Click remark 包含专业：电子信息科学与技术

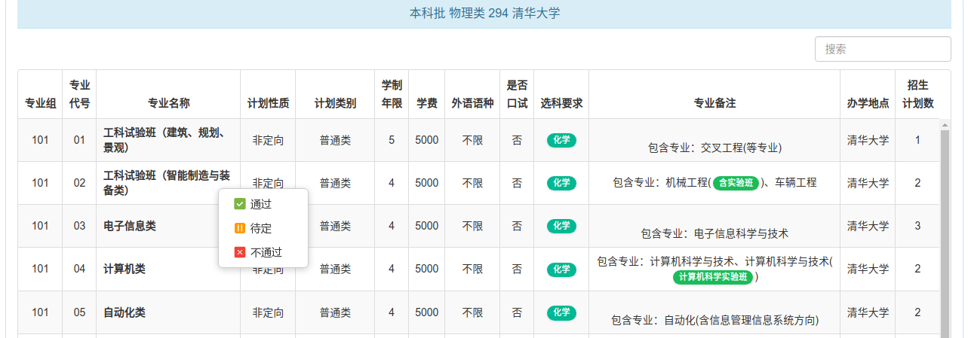click(x=714, y=233)
